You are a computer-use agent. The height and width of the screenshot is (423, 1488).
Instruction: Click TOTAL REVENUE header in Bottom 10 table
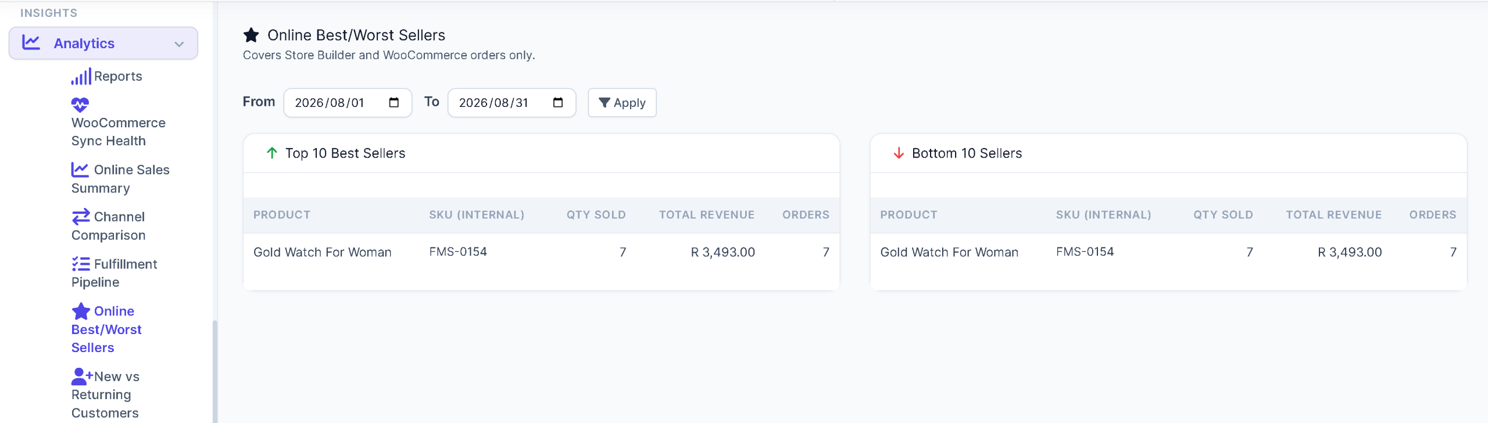[1333, 215]
